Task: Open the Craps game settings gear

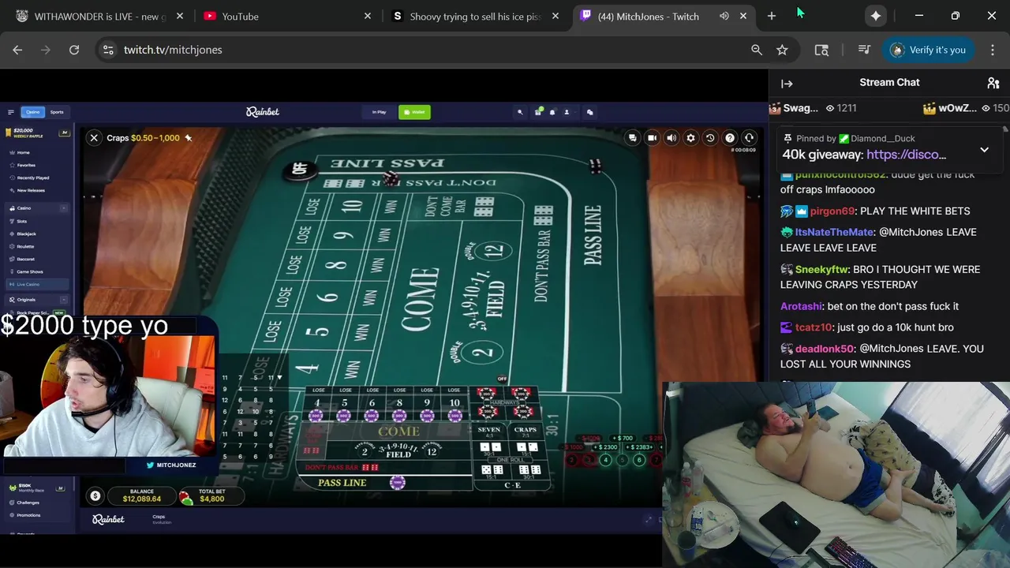Action: pos(690,138)
